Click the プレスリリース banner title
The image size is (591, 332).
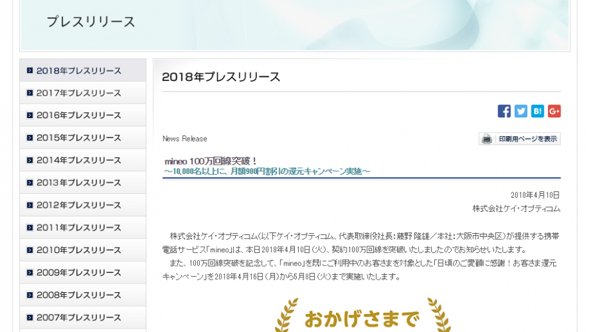click(x=91, y=21)
